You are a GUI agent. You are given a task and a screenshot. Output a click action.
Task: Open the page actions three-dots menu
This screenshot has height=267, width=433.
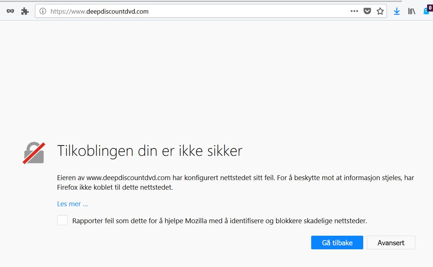point(354,11)
